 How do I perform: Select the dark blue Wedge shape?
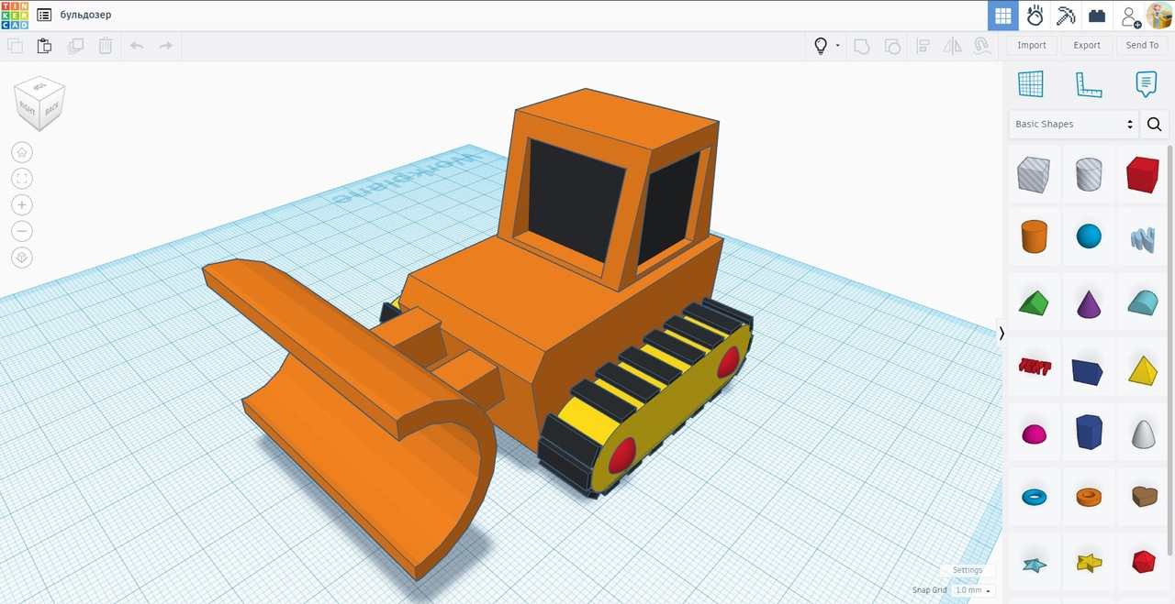pos(1089,370)
